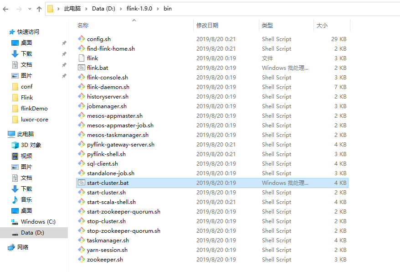Click flink-1.9.0 breadcrumb in address bar
This screenshot has width=400, height=272.
[139, 9]
